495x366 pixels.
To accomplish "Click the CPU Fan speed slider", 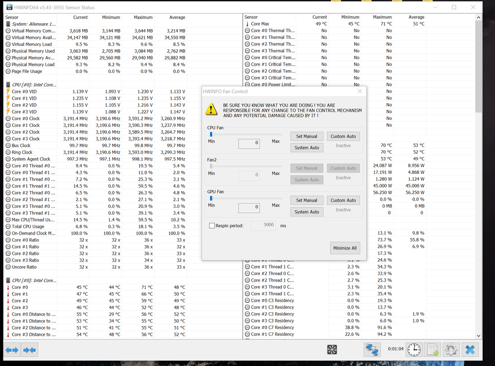I will coord(246,134).
